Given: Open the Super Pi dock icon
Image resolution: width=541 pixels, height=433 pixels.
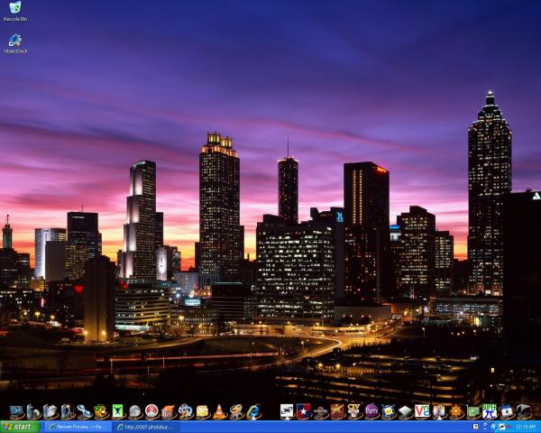Looking at the screenshot, I should tap(490, 411).
